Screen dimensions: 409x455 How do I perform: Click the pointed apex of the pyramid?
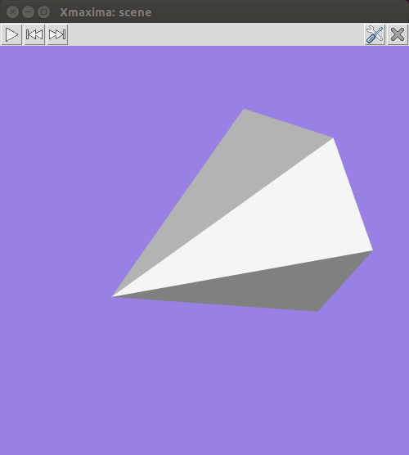click(113, 296)
